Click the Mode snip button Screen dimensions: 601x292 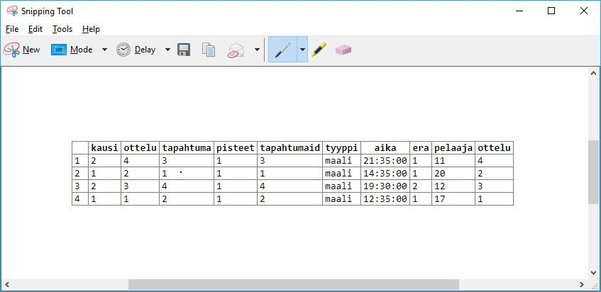72,50
